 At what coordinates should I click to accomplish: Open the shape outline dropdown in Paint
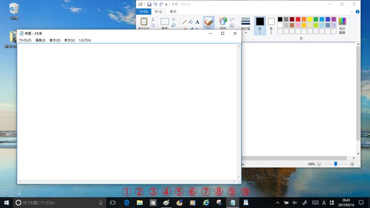pos(233,20)
